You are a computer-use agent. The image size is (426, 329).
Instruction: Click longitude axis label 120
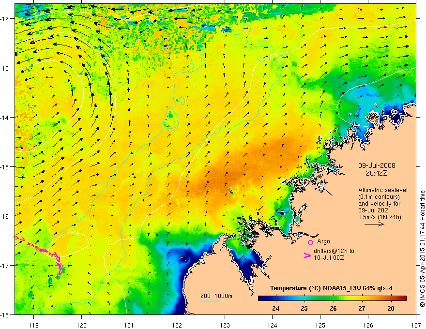81,325
